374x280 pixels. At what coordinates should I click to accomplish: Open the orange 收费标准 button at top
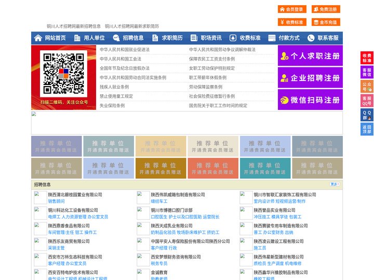292,22
